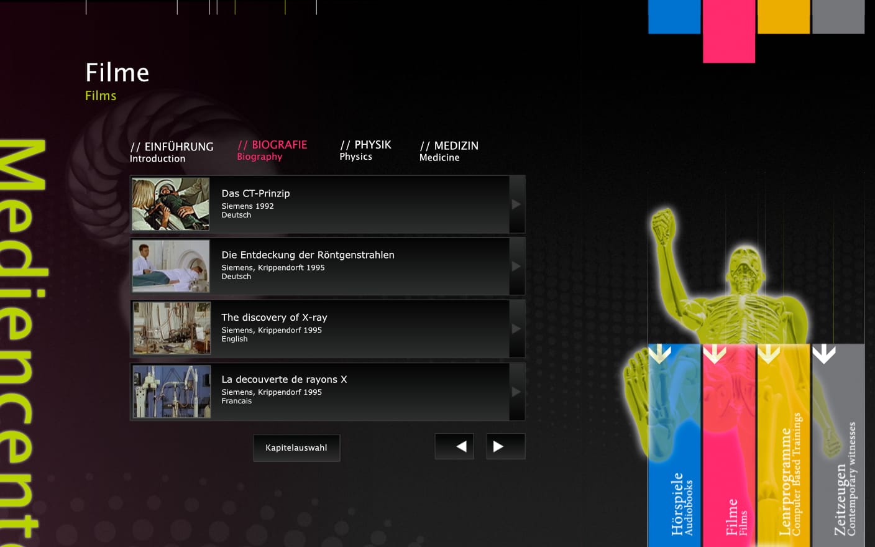Screen dimensions: 875x547
Task: Open Lernprogramme Computer Based Trainings section
Action: (784, 445)
